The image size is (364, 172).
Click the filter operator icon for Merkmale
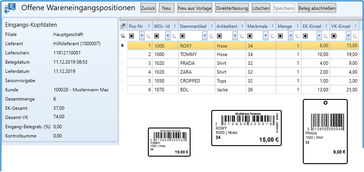(250, 36)
